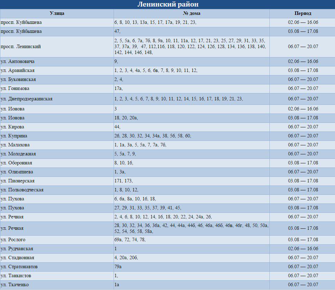Select 'ул. Стадионная' street name
335x290 pixels.
pos(17,257)
